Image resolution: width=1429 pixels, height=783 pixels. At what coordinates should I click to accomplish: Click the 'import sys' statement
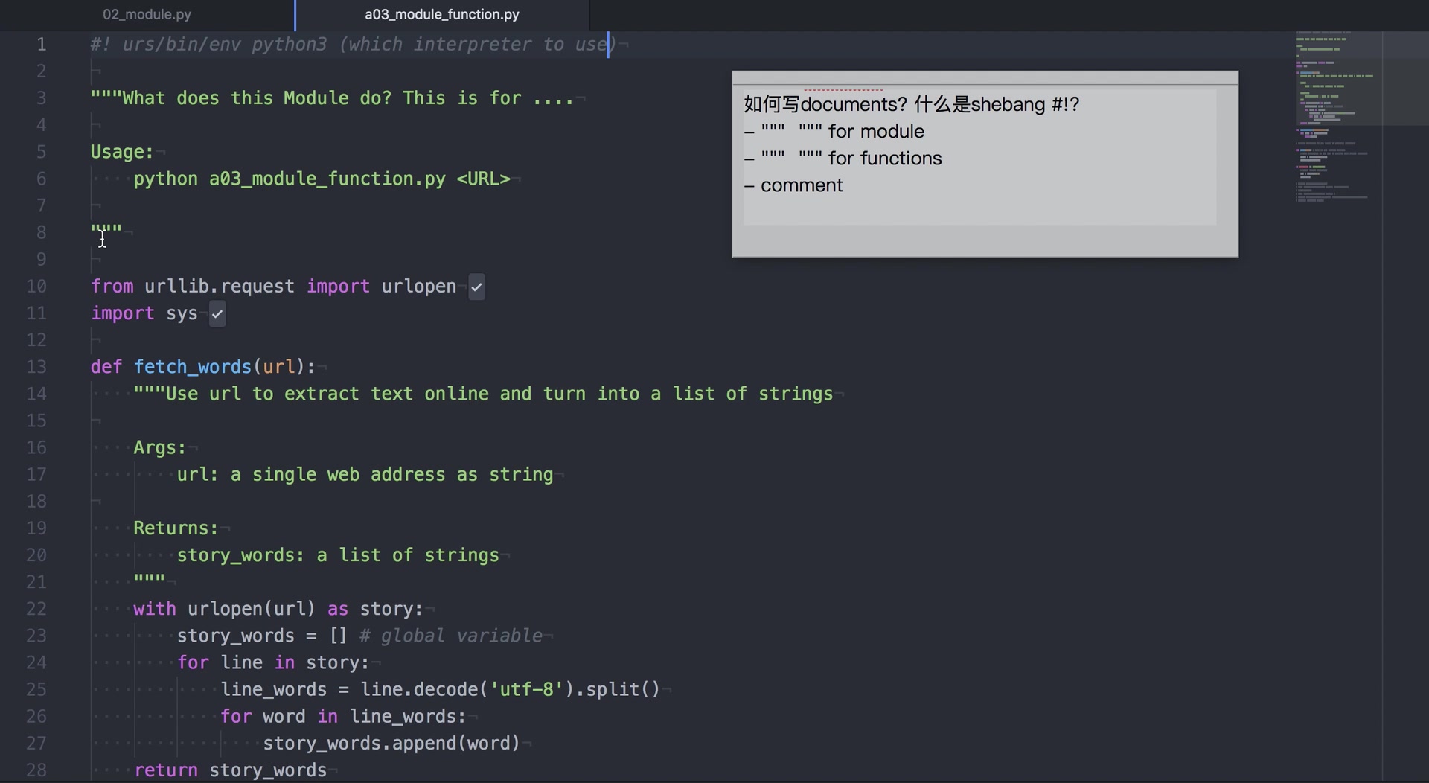point(144,313)
